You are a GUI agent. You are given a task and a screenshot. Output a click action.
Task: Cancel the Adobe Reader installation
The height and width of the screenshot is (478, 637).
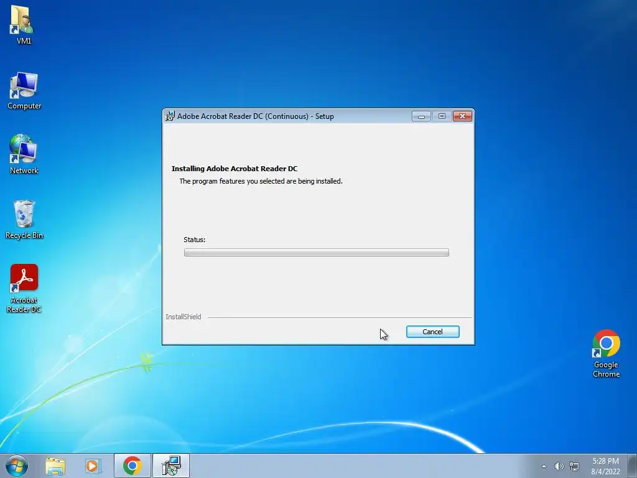(433, 332)
